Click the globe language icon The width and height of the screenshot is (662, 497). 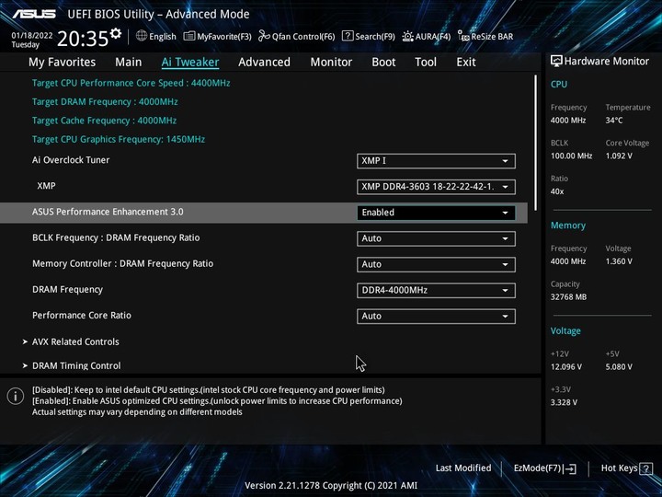[142, 36]
